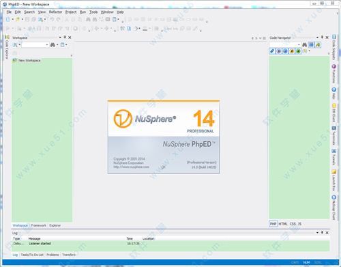
Task: Open the Refactor menu
Action: pyautogui.click(x=55, y=12)
